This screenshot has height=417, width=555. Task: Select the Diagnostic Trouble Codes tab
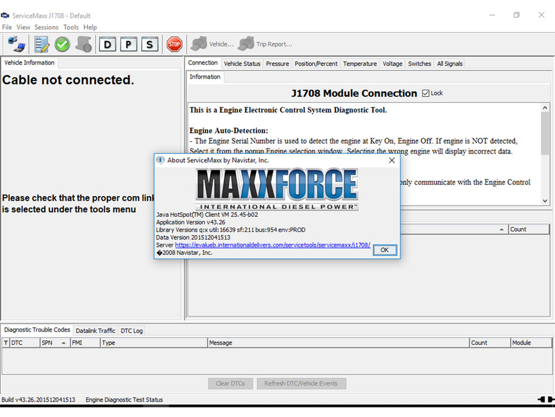37,330
